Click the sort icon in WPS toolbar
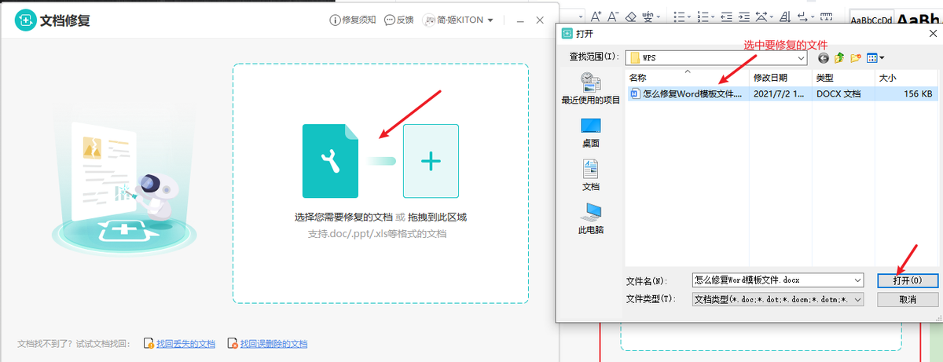Screen dimensions: 943x362 point(785,16)
